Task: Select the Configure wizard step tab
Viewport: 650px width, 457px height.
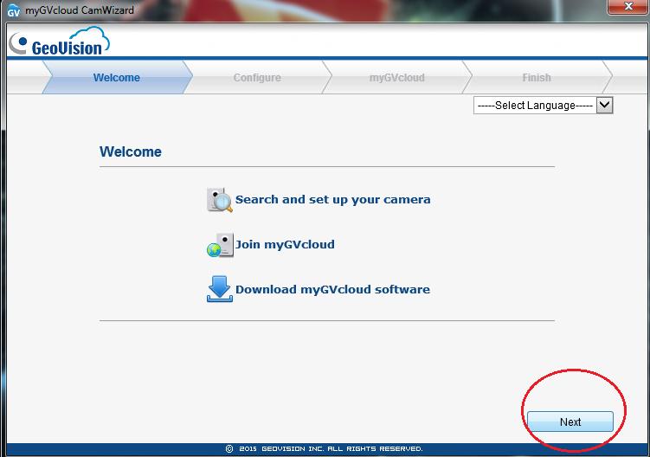Action: click(x=257, y=78)
